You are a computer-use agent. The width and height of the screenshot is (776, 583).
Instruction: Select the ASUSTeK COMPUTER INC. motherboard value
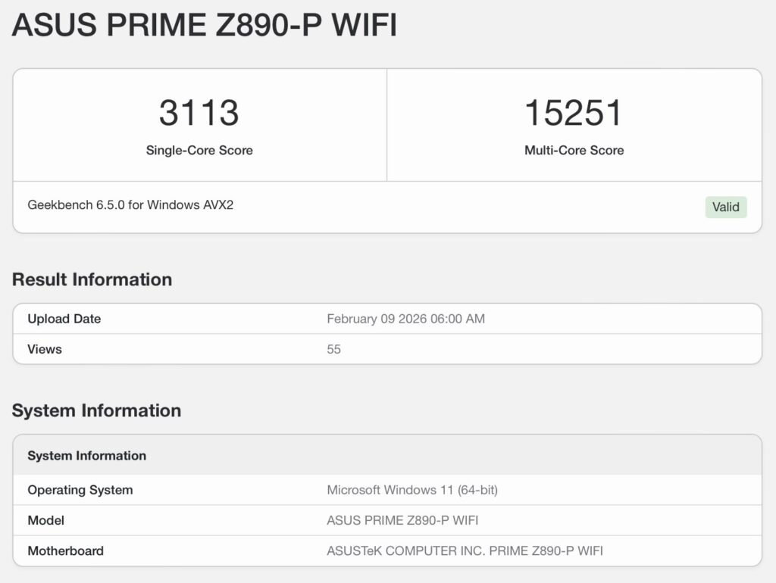pyautogui.click(x=465, y=550)
